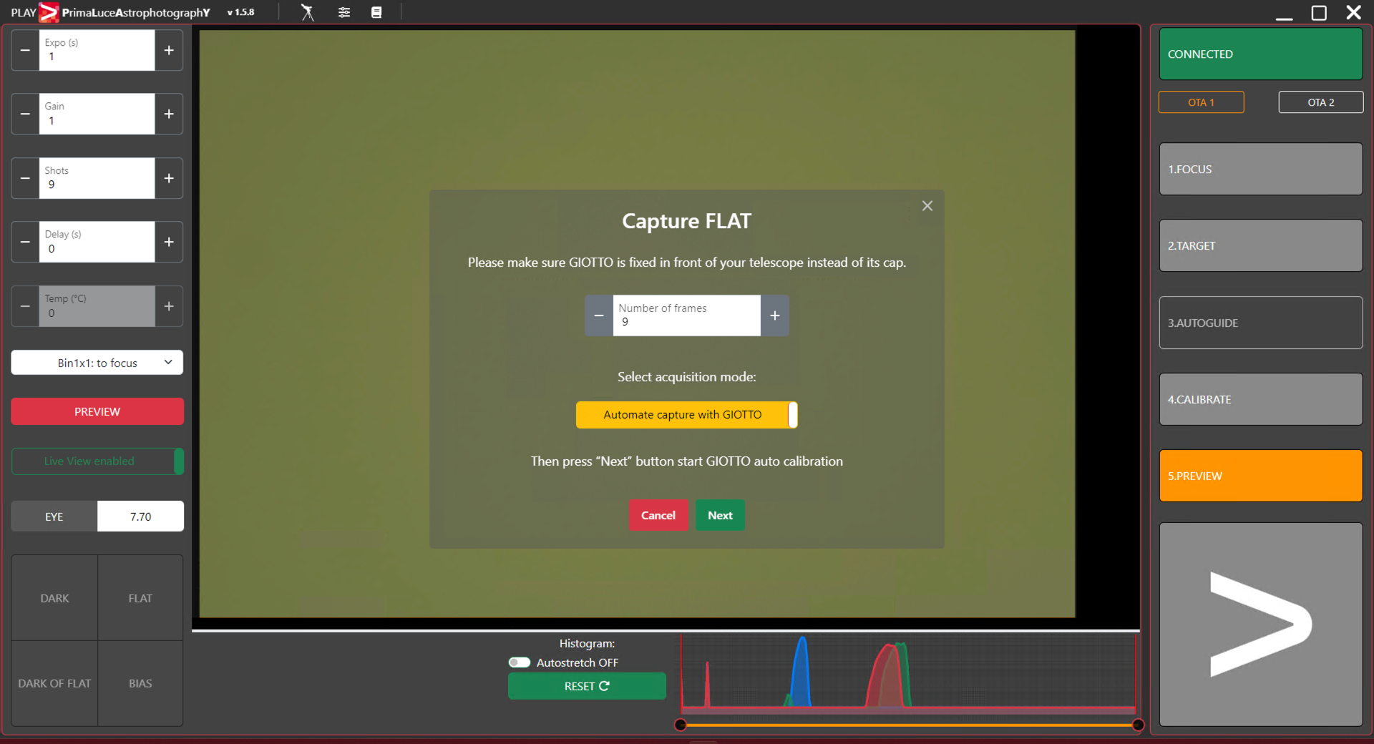Screen dimensions: 1374x744
Task: Open the 5.PREVIEW step
Action: click(x=1261, y=476)
